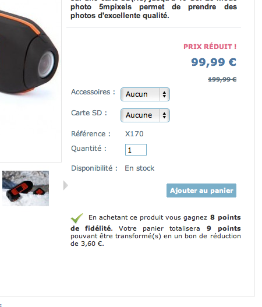The image size is (262, 307).
Task: Click the green checkmark loyalty icon
Action: [x=77, y=218]
